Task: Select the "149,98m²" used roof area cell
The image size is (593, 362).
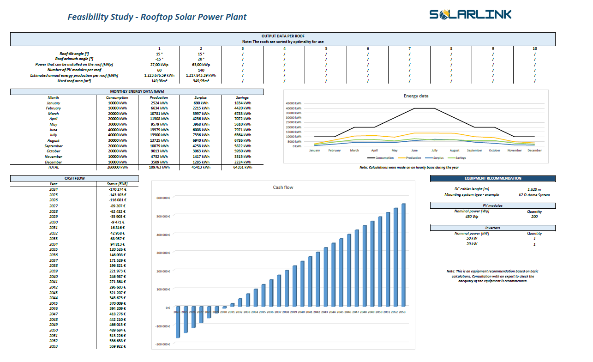Action: pyautogui.click(x=159, y=81)
